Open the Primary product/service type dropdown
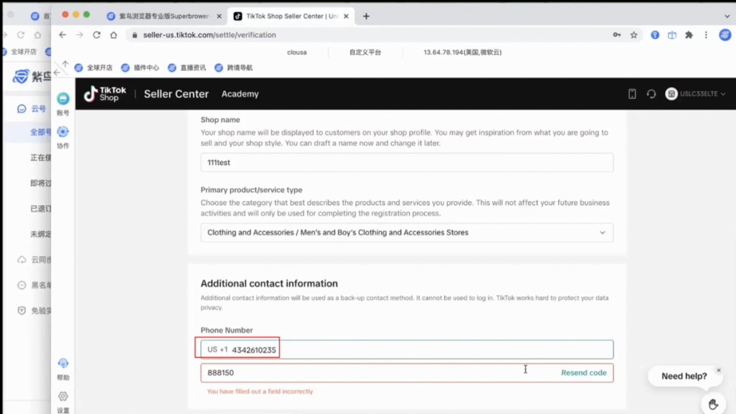The height and width of the screenshot is (414, 736). coord(407,233)
